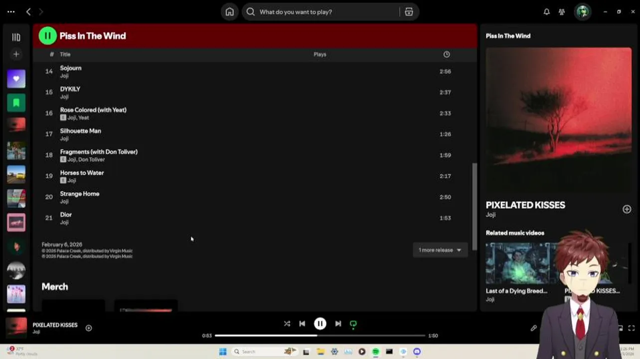640x359 pixels.
Task: Open Piss In The Wind panel heading
Action: pos(508,36)
